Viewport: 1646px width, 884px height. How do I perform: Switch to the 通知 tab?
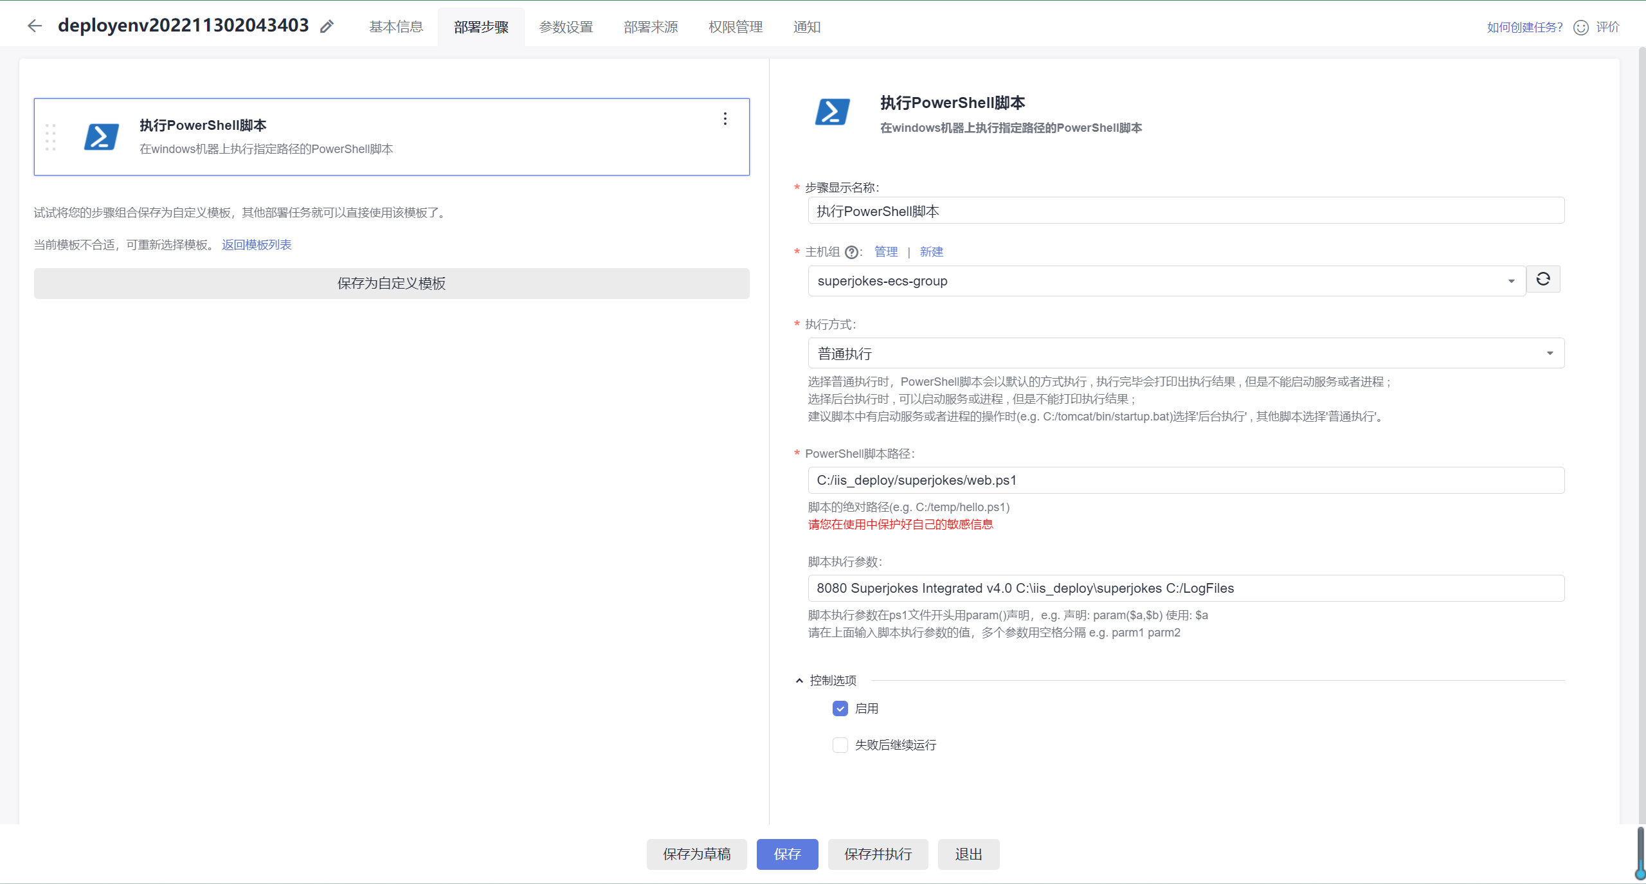(x=806, y=27)
